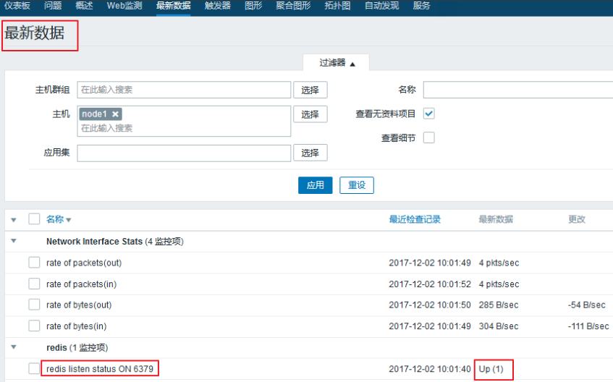
Task: Click the -54 B/sec change value
Action: click(x=586, y=305)
